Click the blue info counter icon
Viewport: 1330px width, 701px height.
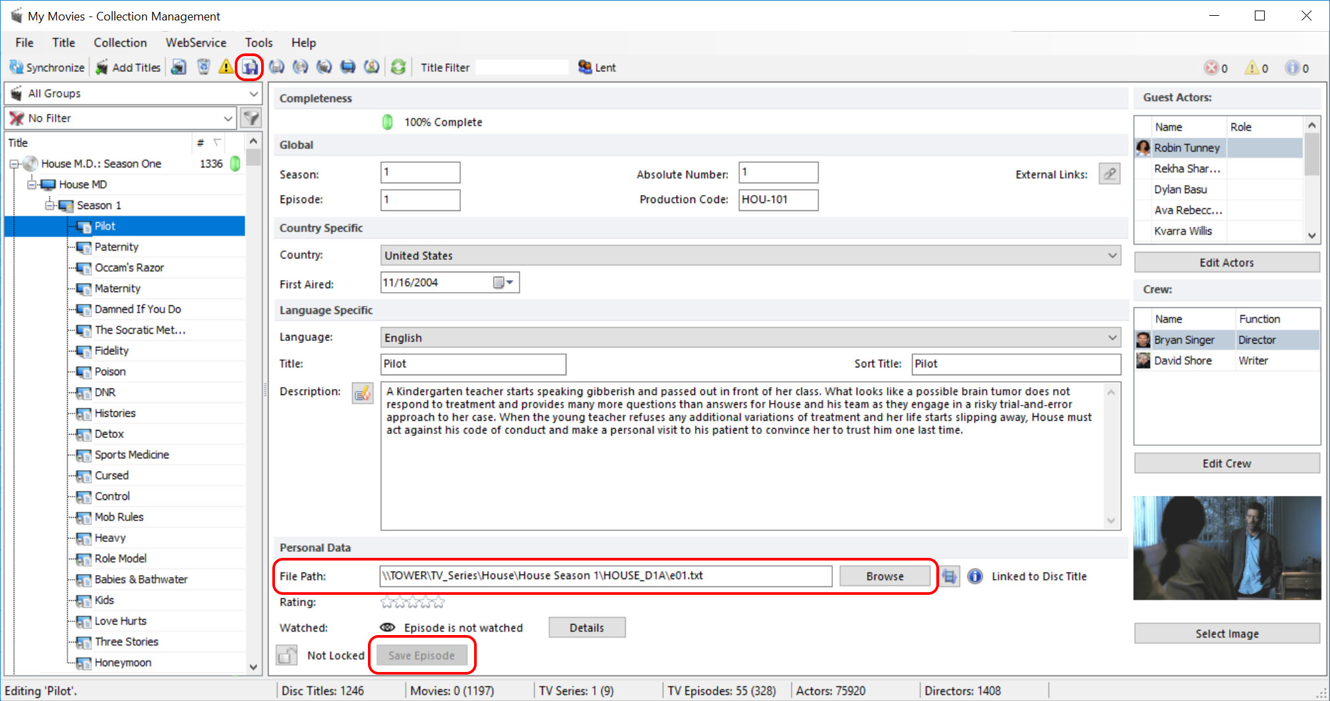point(1292,68)
